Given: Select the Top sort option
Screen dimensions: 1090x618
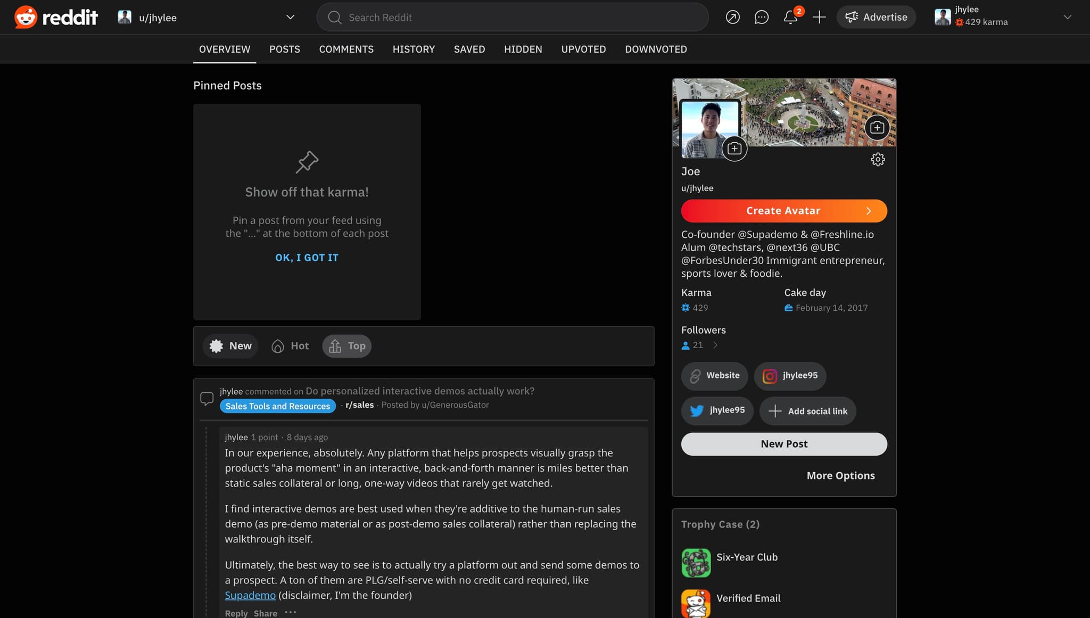Looking at the screenshot, I should point(346,345).
